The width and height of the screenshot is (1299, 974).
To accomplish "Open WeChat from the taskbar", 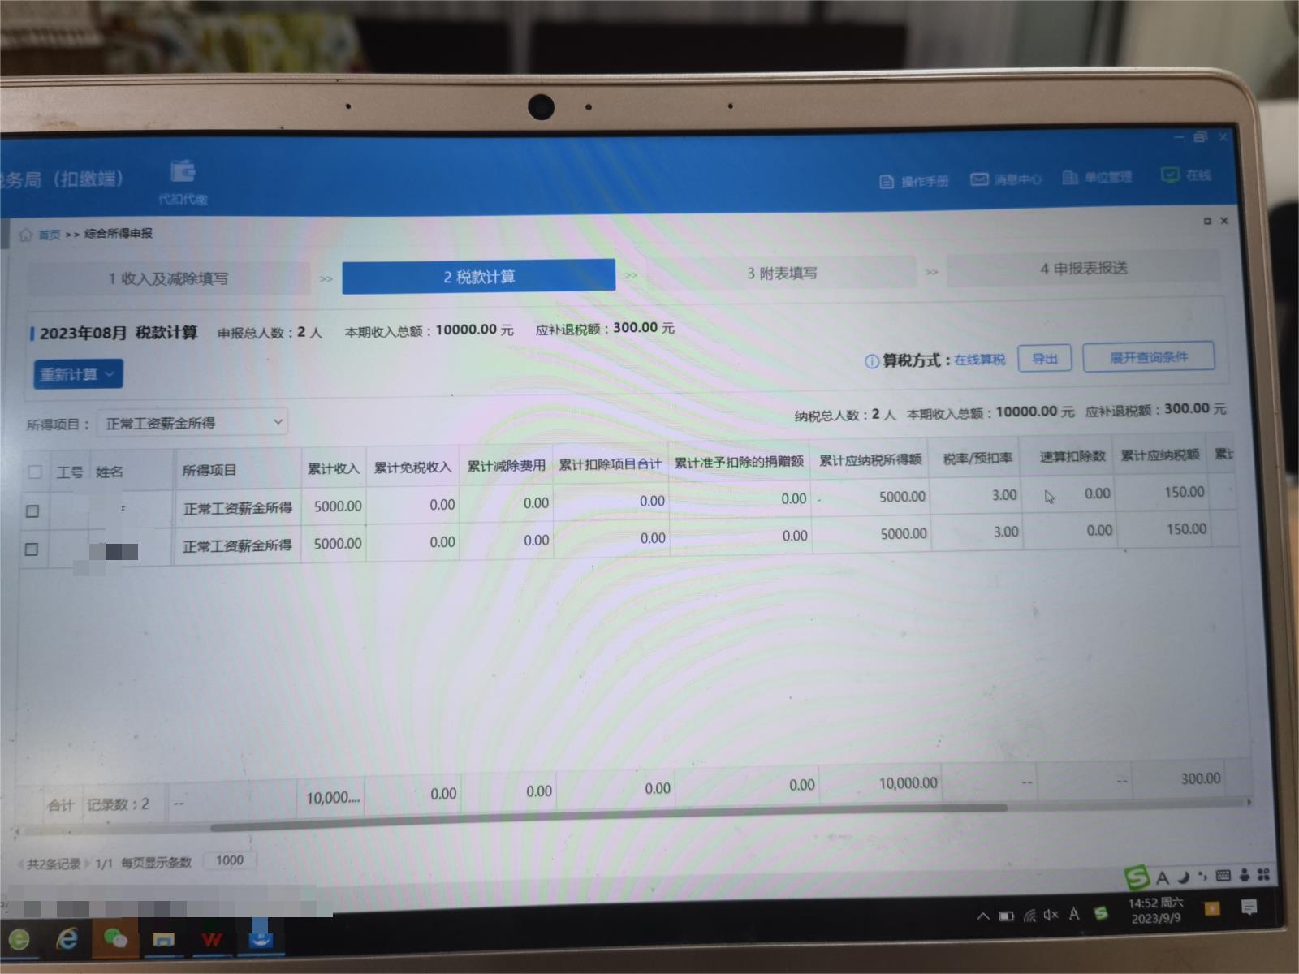I will coord(115,939).
